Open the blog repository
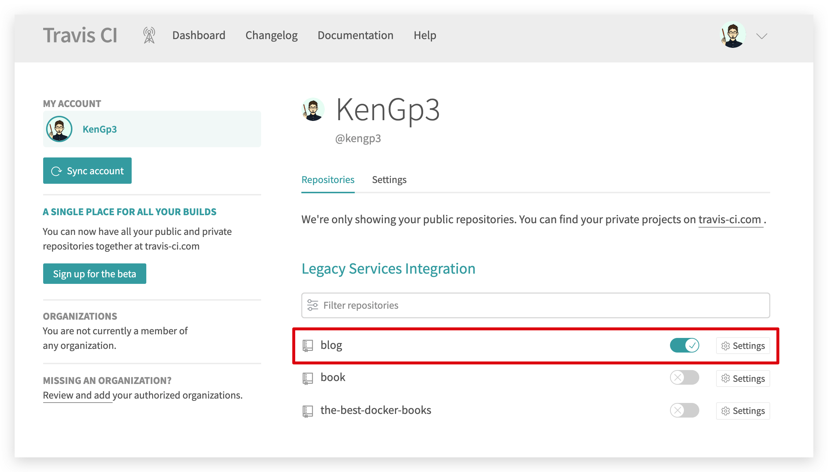Screen dimensions: 828x472 [x=331, y=345]
